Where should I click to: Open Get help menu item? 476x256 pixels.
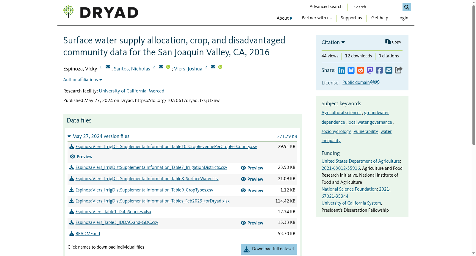[380, 18]
